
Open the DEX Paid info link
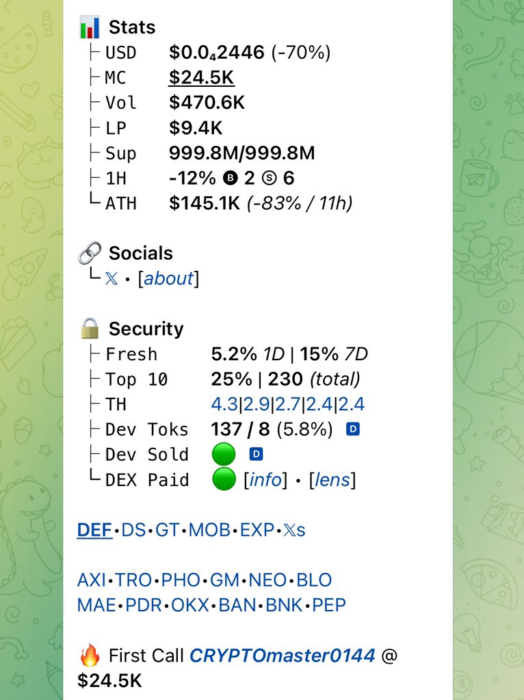pos(265,480)
